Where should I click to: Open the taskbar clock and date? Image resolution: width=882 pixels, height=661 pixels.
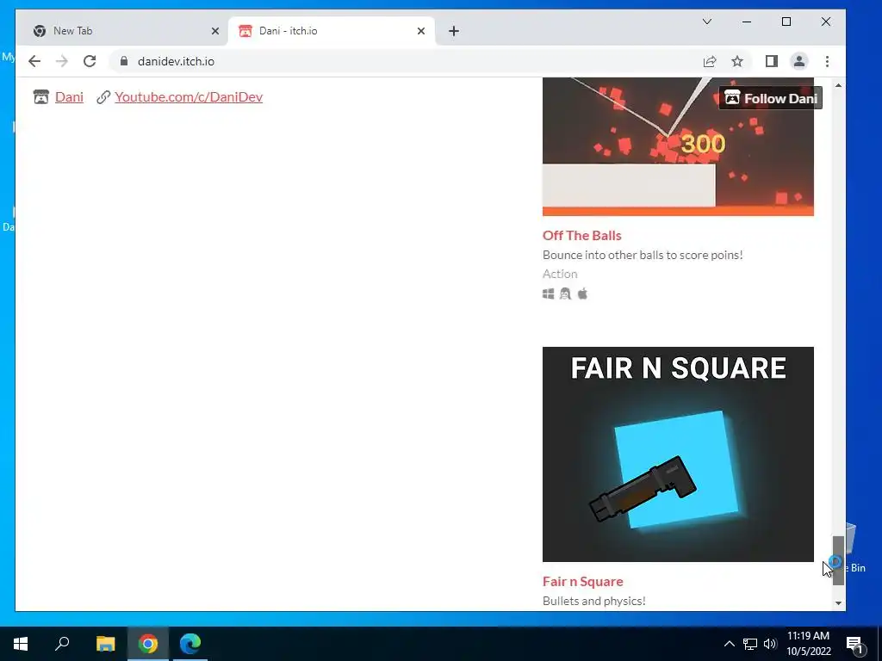pyautogui.click(x=808, y=644)
